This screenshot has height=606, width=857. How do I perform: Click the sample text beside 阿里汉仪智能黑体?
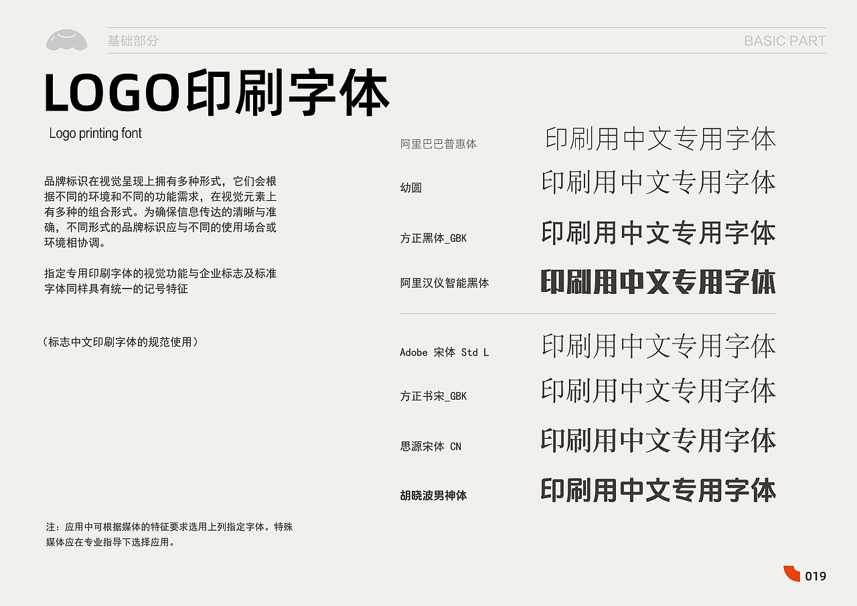tap(659, 281)
